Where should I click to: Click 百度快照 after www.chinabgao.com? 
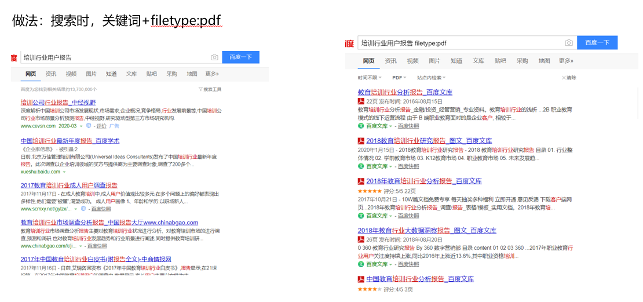(97, 246)
